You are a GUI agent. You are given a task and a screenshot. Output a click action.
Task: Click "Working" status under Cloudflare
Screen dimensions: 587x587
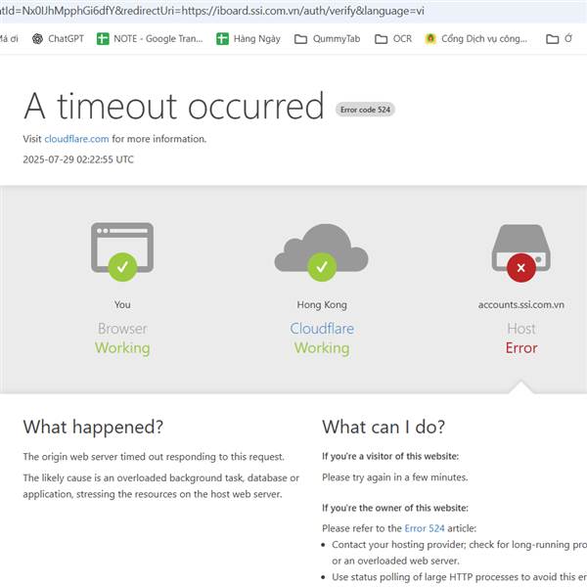tap(322, 348)
